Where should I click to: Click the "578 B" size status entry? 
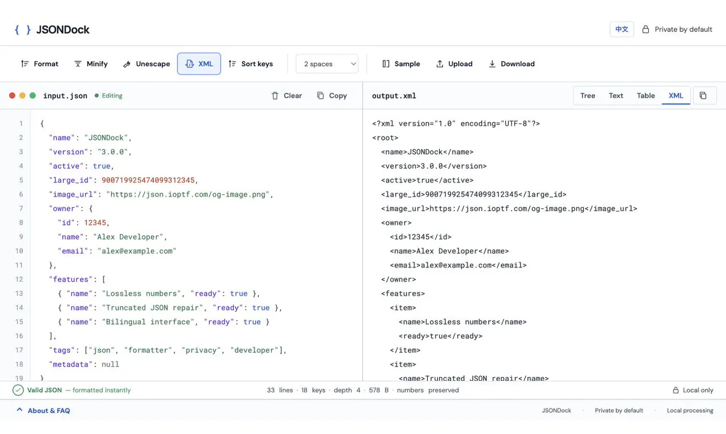pyautogui.click(x=378, y=390)
